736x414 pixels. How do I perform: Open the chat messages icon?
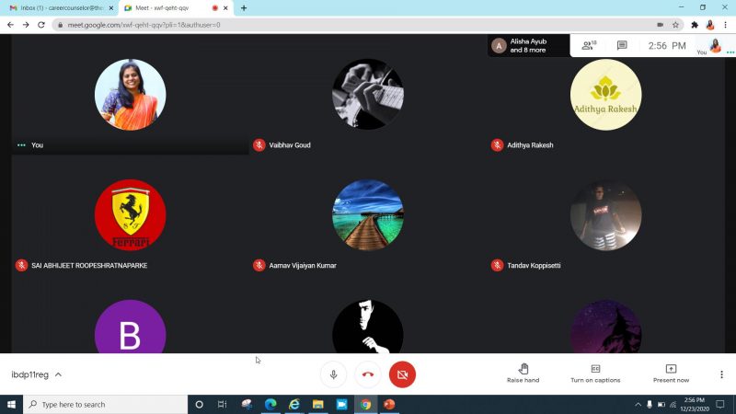(622, 45)
